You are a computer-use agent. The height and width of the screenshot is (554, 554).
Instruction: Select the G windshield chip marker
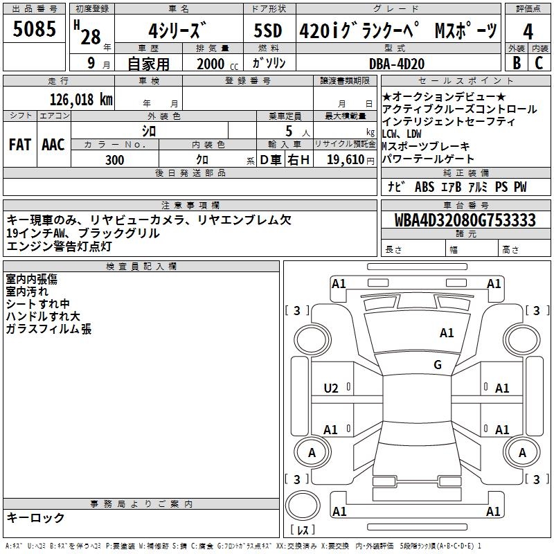coord(437,365)
